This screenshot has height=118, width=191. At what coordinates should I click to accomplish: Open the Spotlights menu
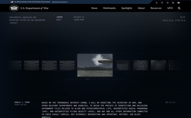click(x=127, y=8)
